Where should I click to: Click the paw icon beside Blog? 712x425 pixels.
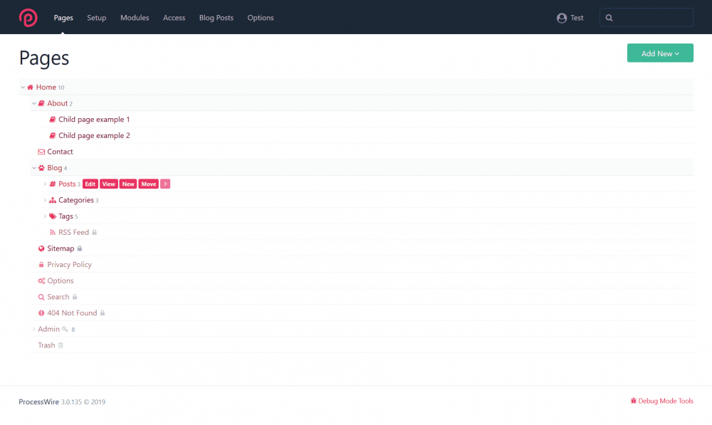coord(41,168)
